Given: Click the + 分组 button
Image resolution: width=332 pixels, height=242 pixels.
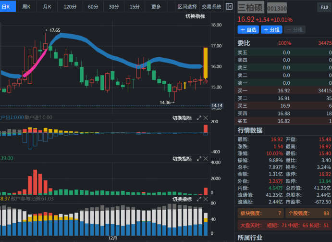Looking at the screenshot, I should click(271, 30).
